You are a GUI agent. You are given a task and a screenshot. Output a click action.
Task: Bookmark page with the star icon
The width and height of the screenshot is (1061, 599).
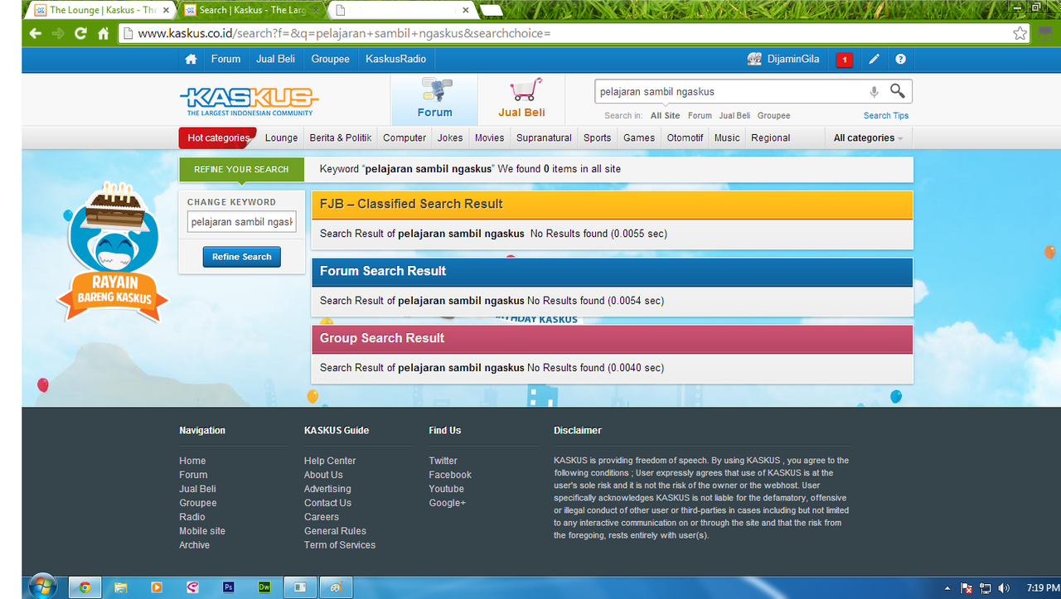point(1020,33)
